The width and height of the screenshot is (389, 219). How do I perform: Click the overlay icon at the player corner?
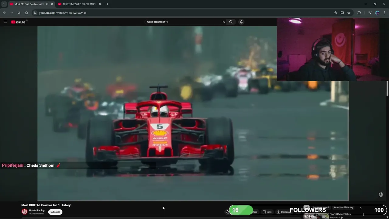coord(381,195)
